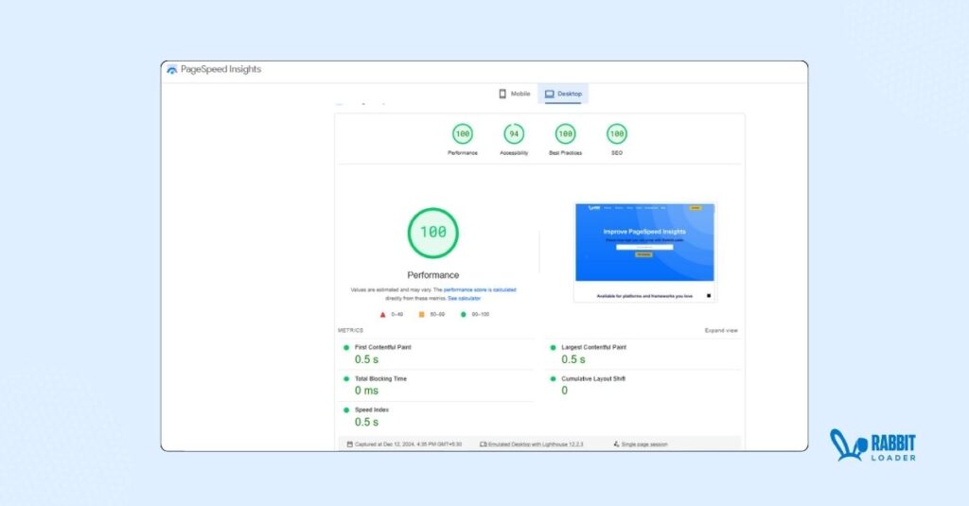
Task: Click the METRICS section heading
Action: pos(350,330)
